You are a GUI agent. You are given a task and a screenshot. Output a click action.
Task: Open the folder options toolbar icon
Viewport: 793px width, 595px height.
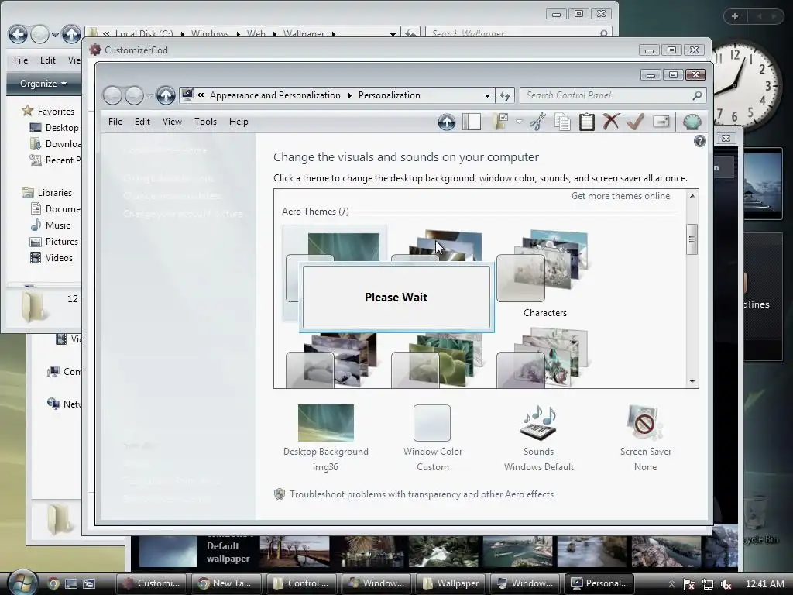(501, 122)
